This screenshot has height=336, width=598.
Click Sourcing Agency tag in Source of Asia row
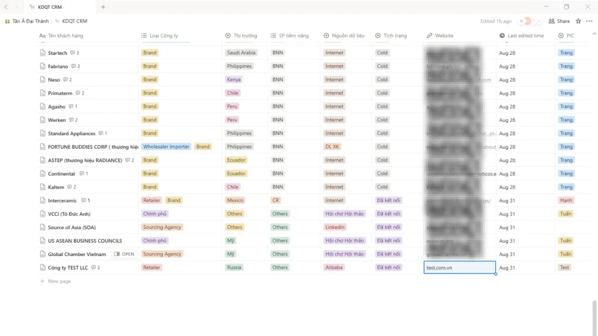(x=162, y=227)
